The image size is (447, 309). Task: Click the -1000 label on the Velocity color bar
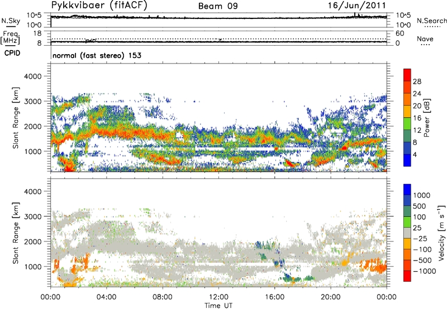[x=425, y=271]
